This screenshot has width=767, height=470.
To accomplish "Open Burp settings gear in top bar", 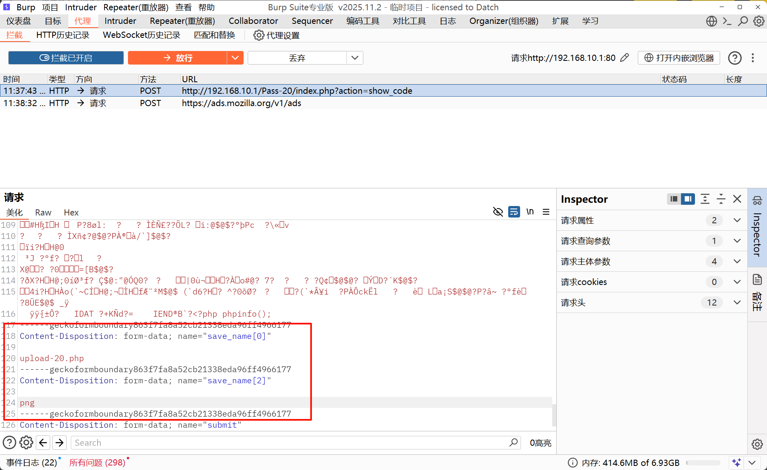I will pyautogui.click(x=758, y=21).
